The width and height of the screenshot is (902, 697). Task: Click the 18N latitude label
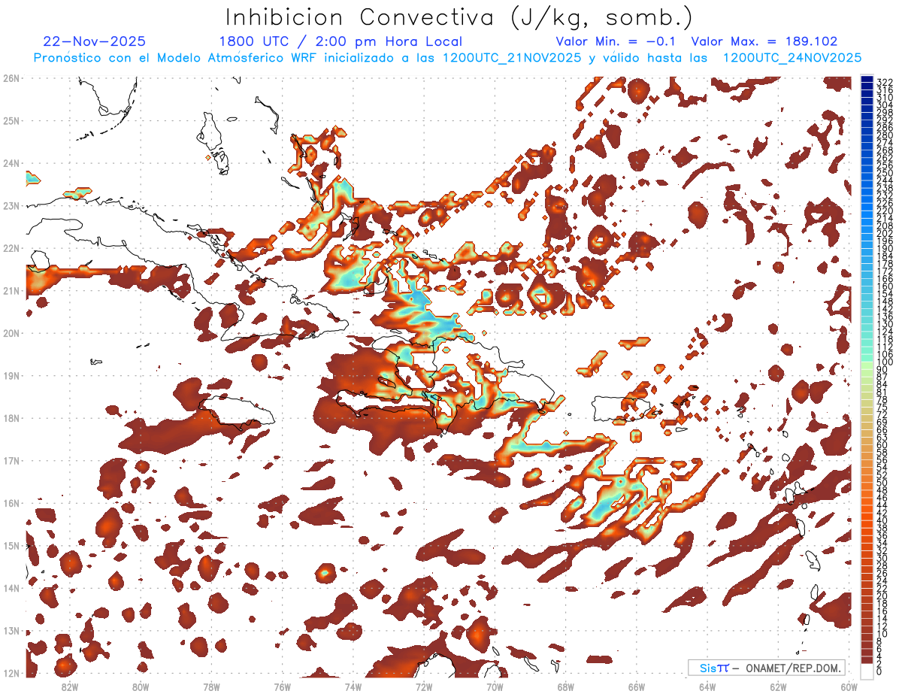(x=11, y=418)
